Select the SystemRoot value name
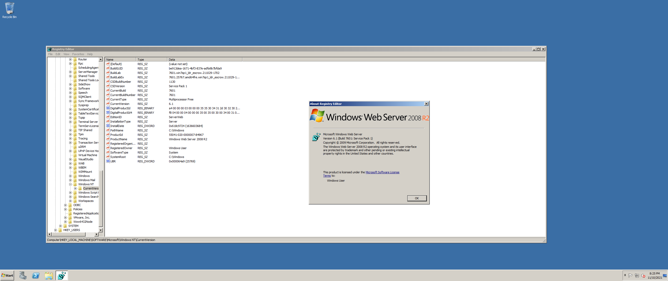This screenshot has width=668, height=281. [x=118, y=157]
